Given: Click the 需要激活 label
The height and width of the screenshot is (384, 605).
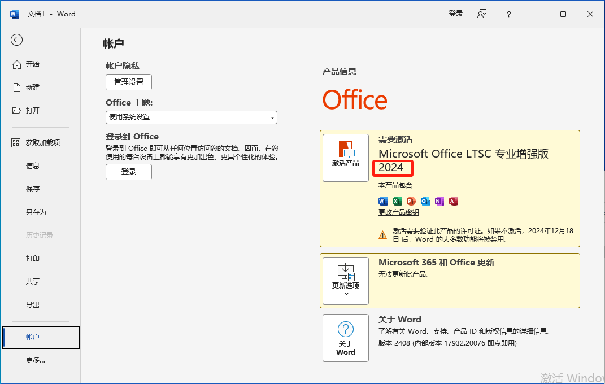Looking at the screenshot, I should tap(395, 139).
